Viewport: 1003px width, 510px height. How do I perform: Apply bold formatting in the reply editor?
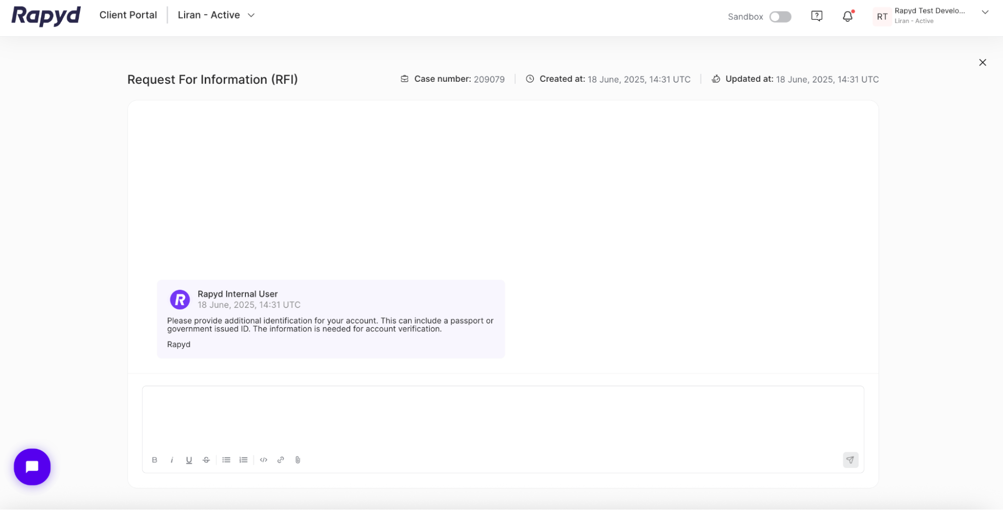155,460
